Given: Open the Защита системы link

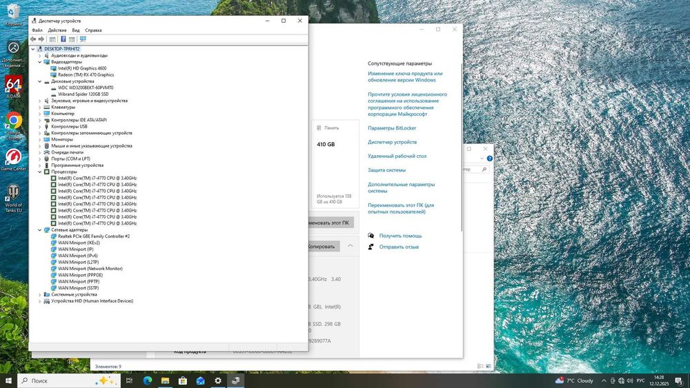Looking at the screenshot, I should click(x=386, y=170).
